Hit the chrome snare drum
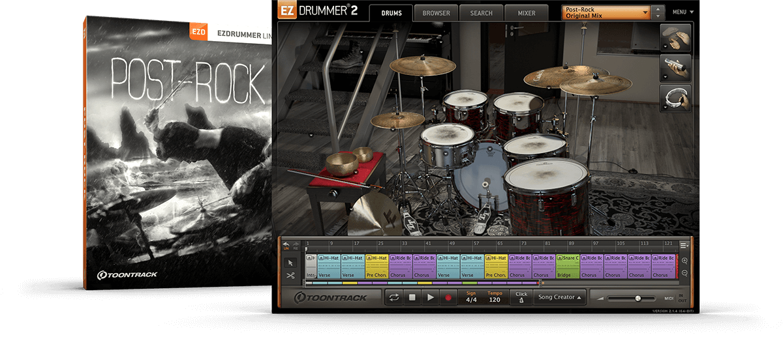 (447, 145)
